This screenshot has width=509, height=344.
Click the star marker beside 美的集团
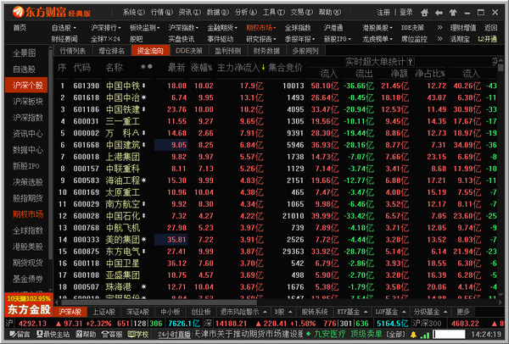[x=144, y=240]
